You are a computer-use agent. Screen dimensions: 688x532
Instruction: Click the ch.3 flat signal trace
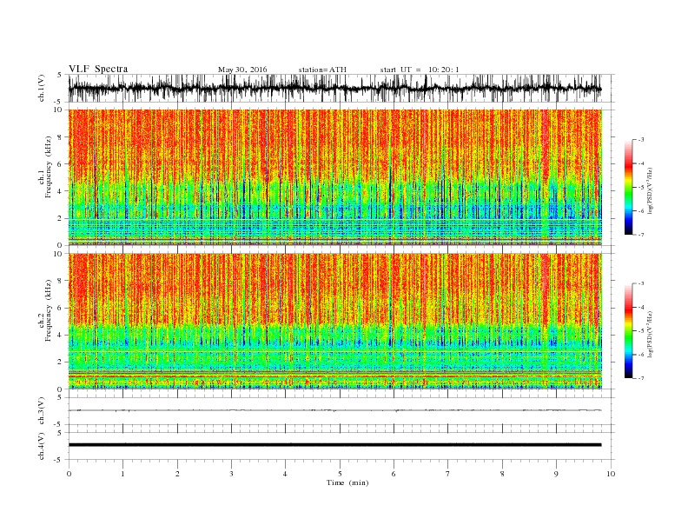tap(334, 410)
